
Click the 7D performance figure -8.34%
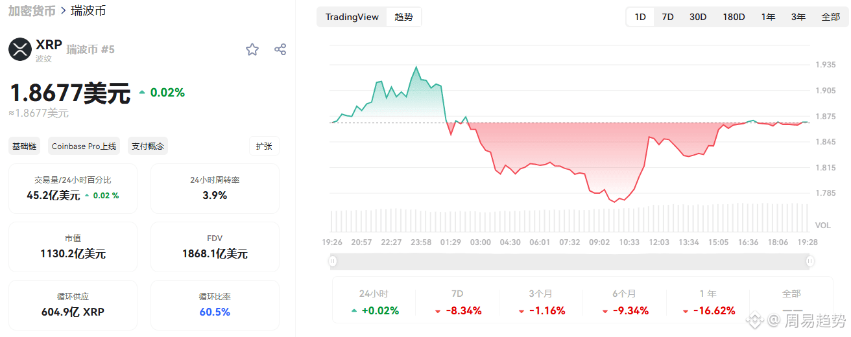coord(458,311)
